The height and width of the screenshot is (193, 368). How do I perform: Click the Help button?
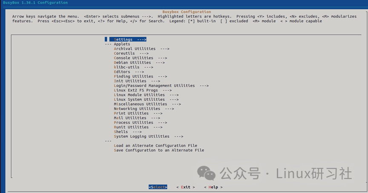click(213, 187)
